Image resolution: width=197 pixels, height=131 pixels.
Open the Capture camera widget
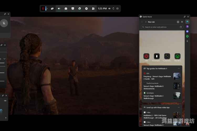66,9
